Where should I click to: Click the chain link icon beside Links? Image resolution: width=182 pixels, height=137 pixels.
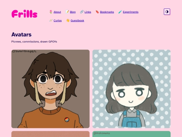(x=82, y=12)
